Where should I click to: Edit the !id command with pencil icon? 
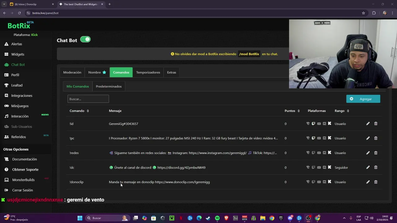pyautogui.click(x=368, y=124)
